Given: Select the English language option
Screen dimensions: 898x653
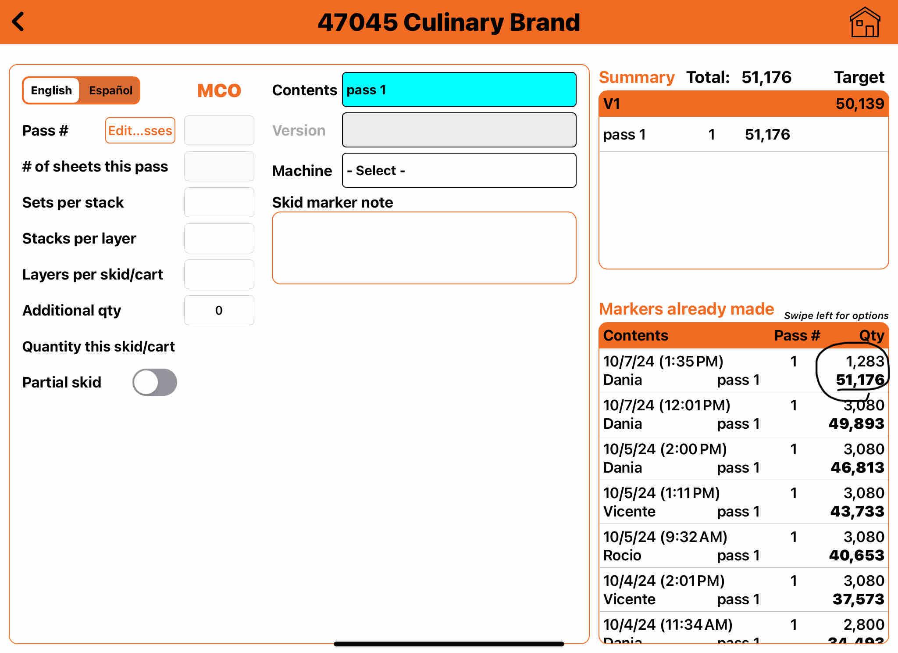Looking at the screenshot, I should 51,90.
